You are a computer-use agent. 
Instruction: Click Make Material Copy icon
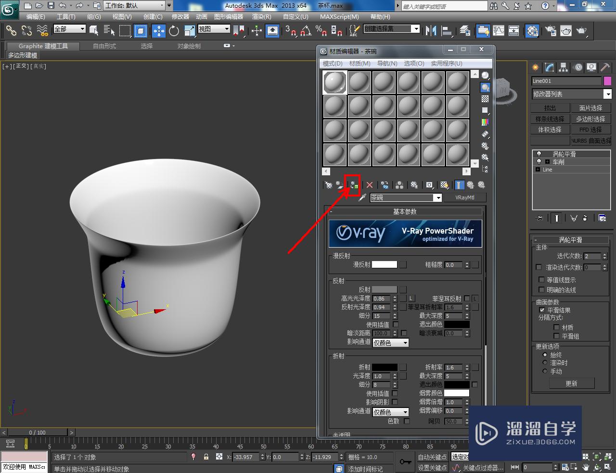[x=385, y=185]
